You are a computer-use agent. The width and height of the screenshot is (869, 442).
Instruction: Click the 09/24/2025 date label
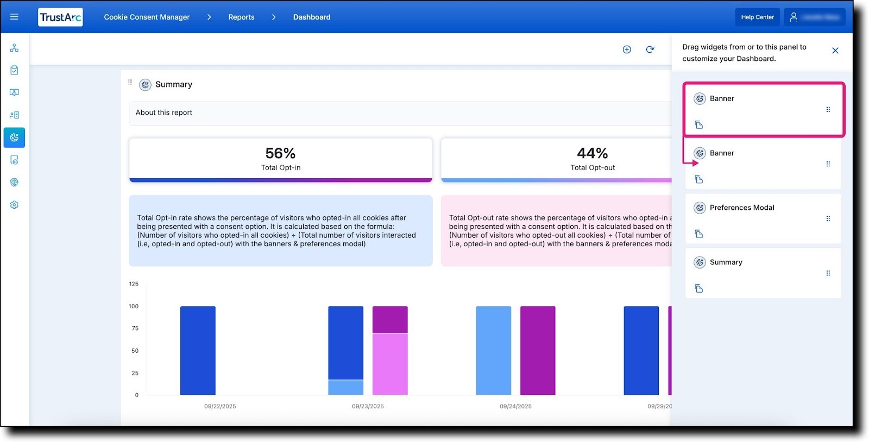click(x=515, y=407)
